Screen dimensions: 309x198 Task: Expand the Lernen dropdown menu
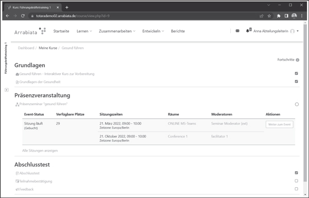point(84,31)
